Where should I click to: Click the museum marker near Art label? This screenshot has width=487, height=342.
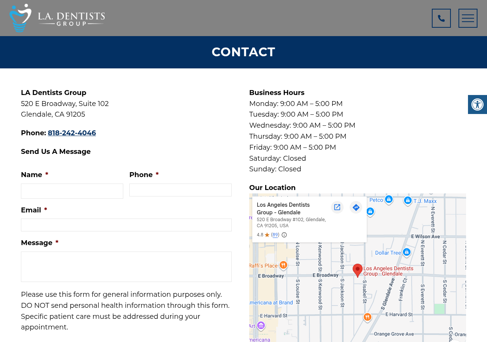coord(261,326)
